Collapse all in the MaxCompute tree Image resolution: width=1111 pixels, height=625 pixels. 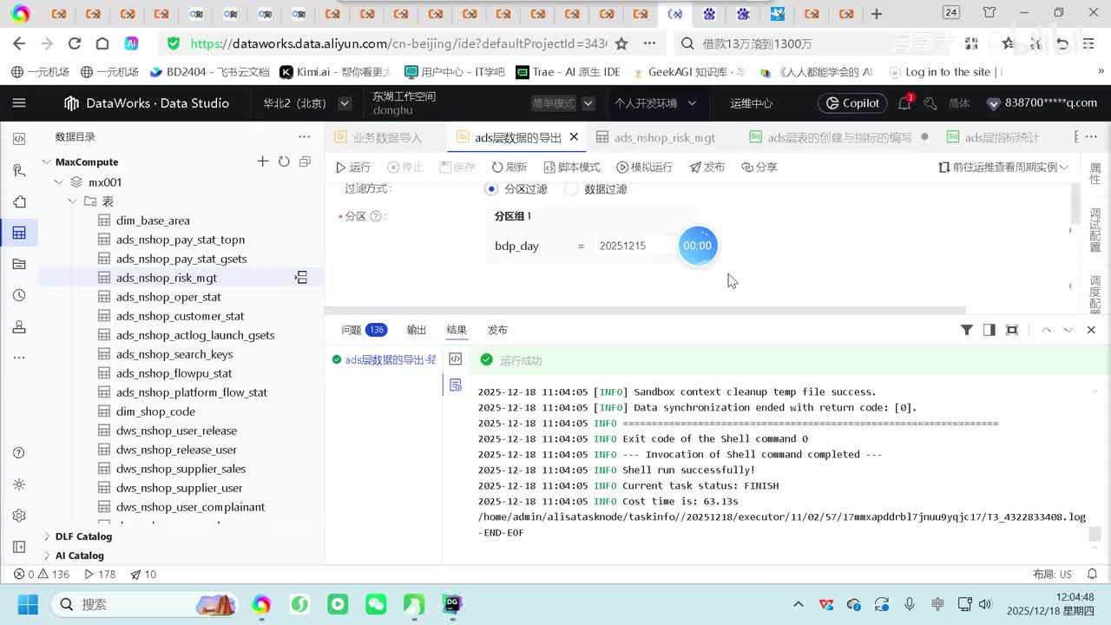[x=305, y=161]
